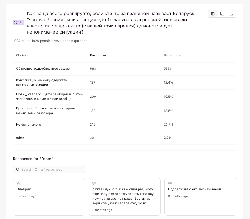This screenshot has height=219, width=250.
Task: Click the "Конфликтую" choice row
Action: [x=41, y=82]
